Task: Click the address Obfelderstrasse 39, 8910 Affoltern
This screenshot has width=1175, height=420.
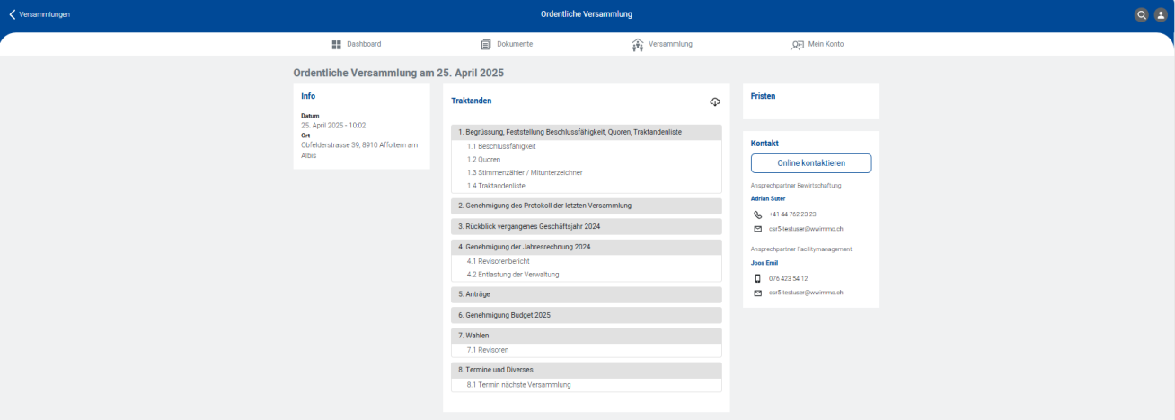Action: (x=359, y=150)
